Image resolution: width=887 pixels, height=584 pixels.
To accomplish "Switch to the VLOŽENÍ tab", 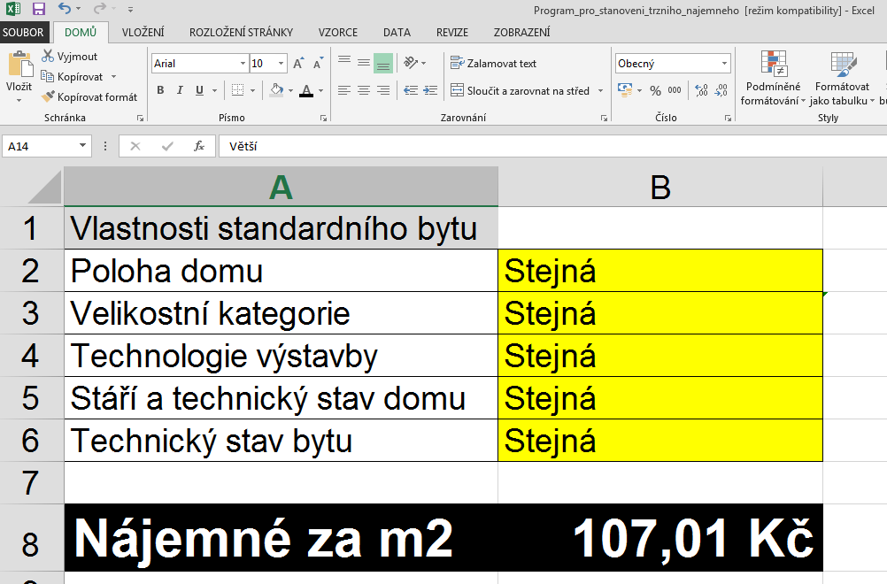I will tap(143, 32).
